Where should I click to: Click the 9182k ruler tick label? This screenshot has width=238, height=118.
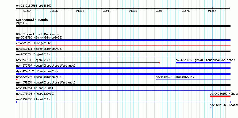pos(54,11)
